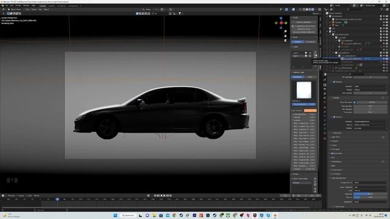This screenshot has height=219, width=390.
Task: Click the color management Exposure slider
Action: tap(370, 194)
